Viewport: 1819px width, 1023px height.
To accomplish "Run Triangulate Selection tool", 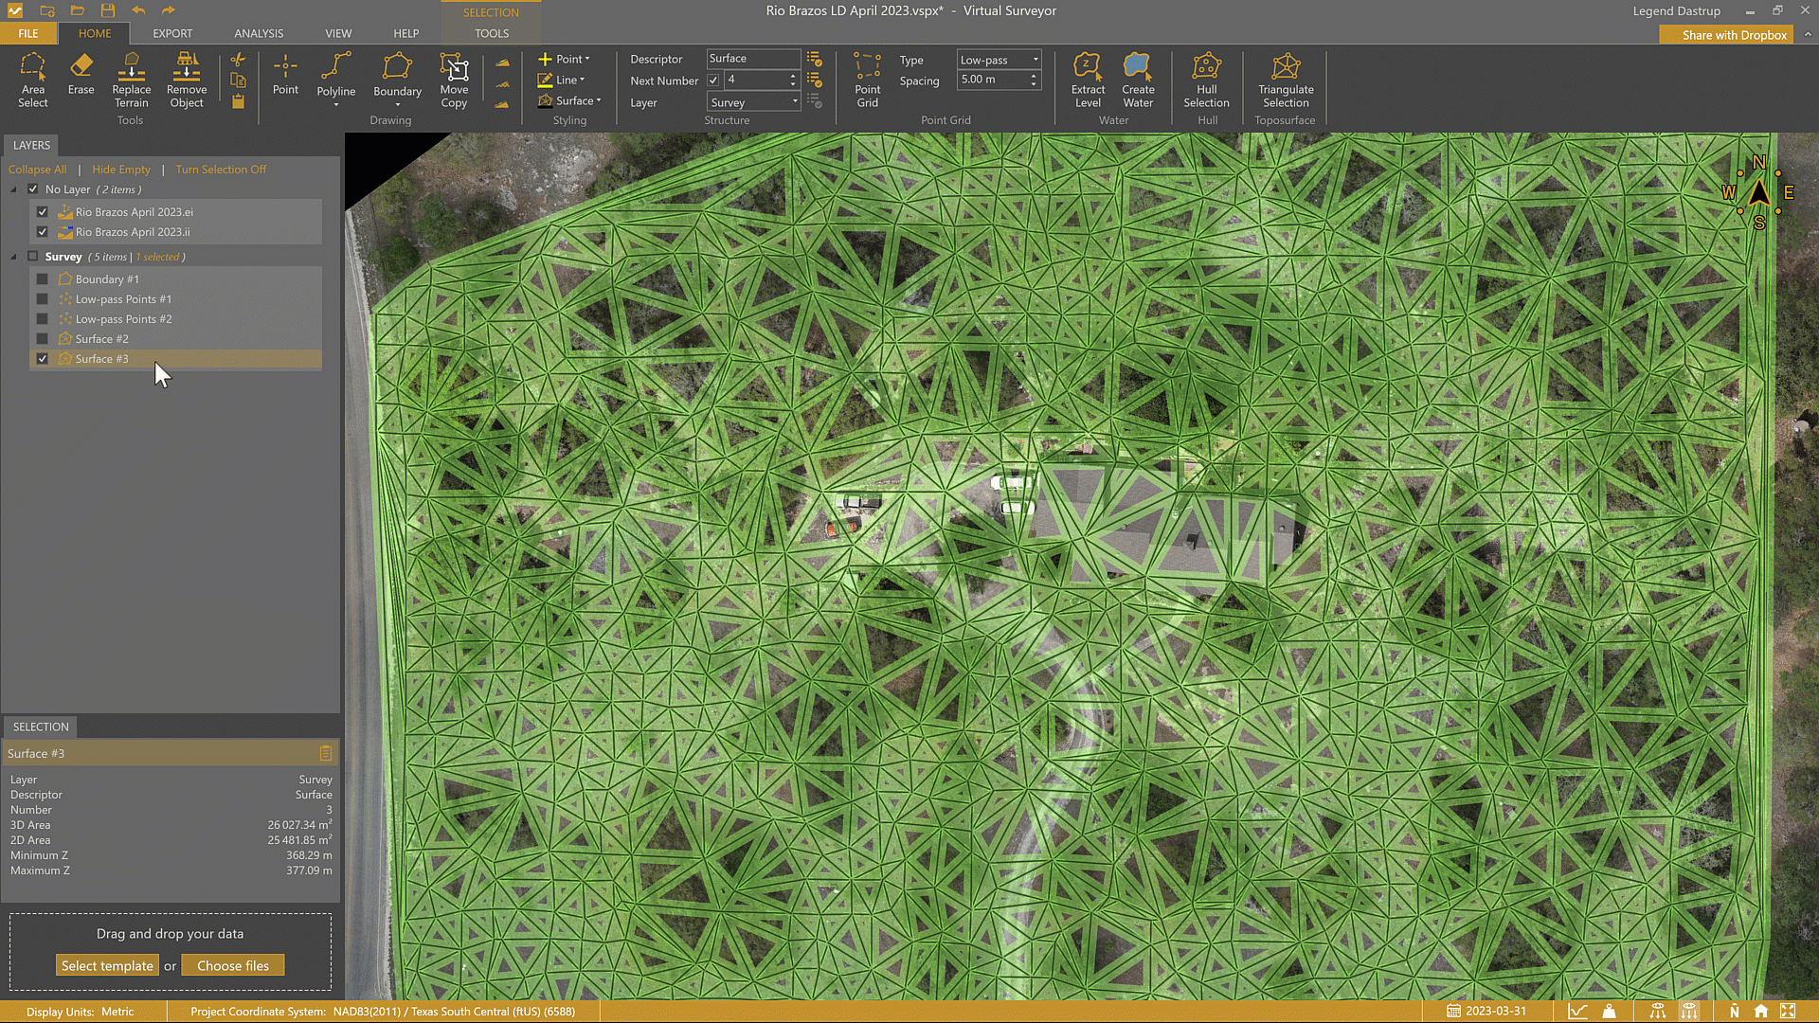I will [x=1285, y=80].
